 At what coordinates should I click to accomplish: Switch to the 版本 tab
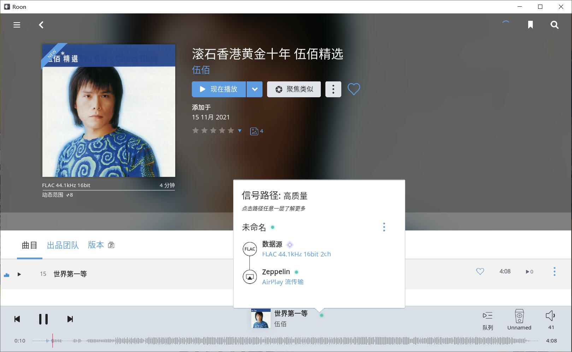point(96,245)
